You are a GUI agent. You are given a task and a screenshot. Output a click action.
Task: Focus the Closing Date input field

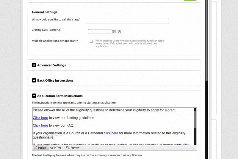[x=99, y=31]
